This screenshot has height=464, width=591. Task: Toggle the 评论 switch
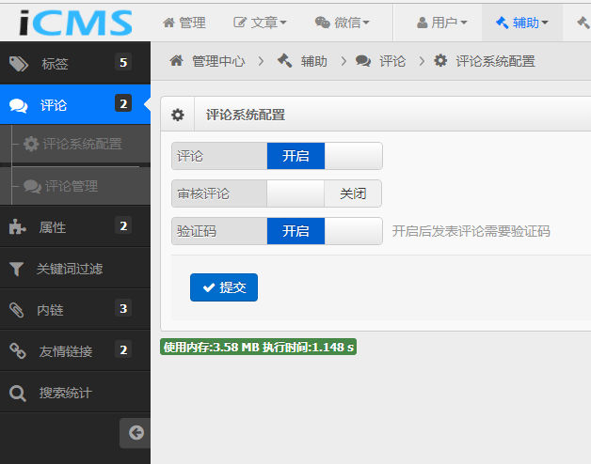325,156
